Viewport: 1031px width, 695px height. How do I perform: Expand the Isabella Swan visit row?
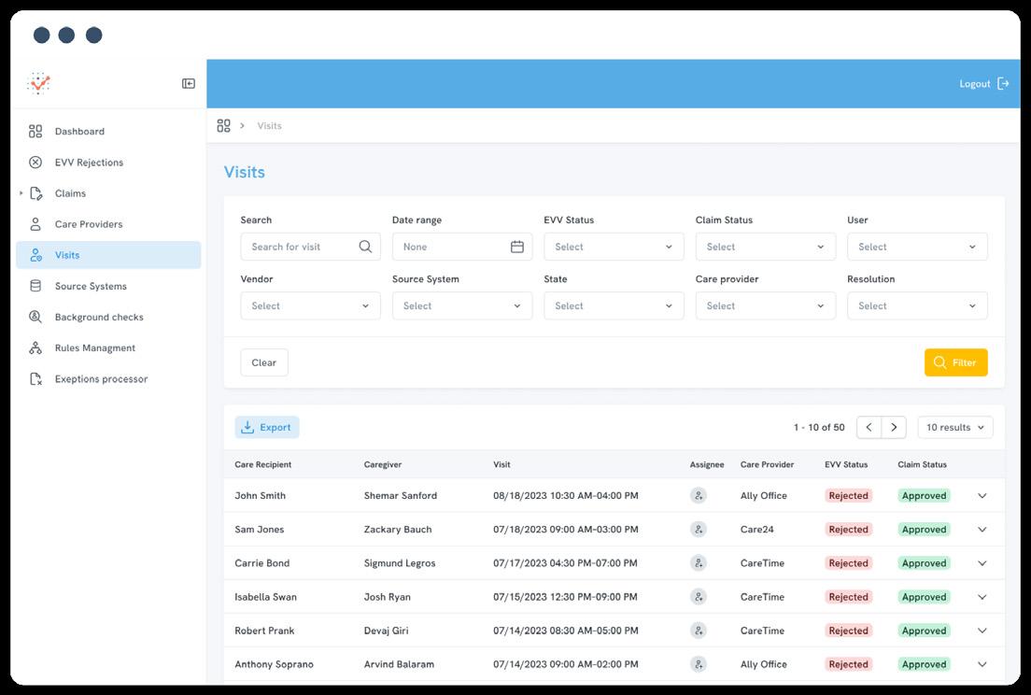point(982,597)
